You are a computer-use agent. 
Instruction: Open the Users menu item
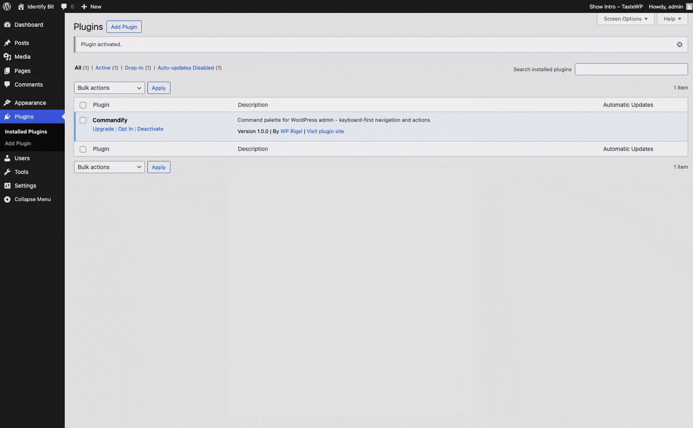(x=22, y=158)
